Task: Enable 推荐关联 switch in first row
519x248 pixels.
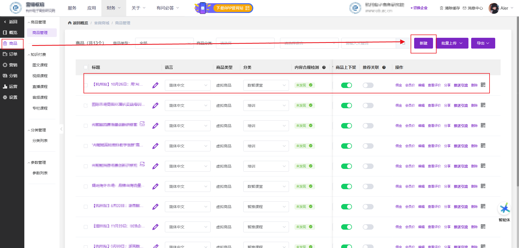Action: (368, 85)
